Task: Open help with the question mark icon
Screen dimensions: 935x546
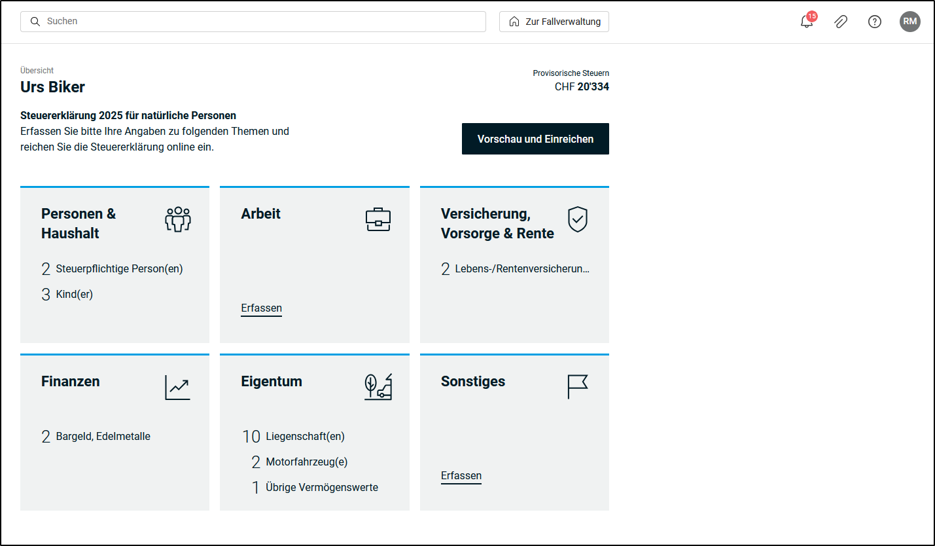Action: pos(875,22)
